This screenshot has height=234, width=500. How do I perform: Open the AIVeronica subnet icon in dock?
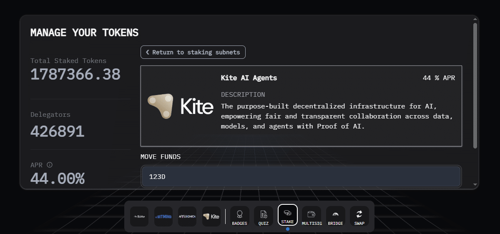(187, 216)
